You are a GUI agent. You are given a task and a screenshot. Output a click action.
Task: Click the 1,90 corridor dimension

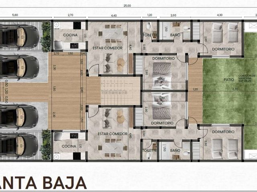point(55,89)
